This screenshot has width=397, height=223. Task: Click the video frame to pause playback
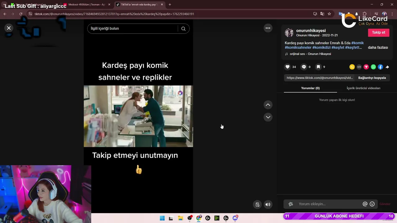pyautogui.click(x=138, y=116)
